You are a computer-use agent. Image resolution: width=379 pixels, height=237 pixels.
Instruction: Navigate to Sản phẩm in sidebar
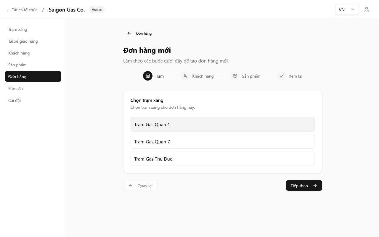[x=17, y=65]
